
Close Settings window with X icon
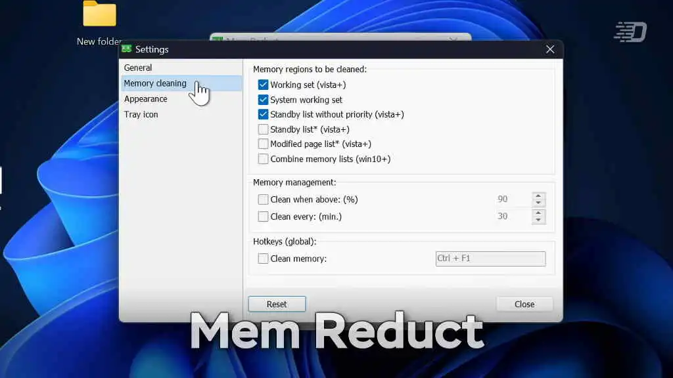(x=550, y=49)
